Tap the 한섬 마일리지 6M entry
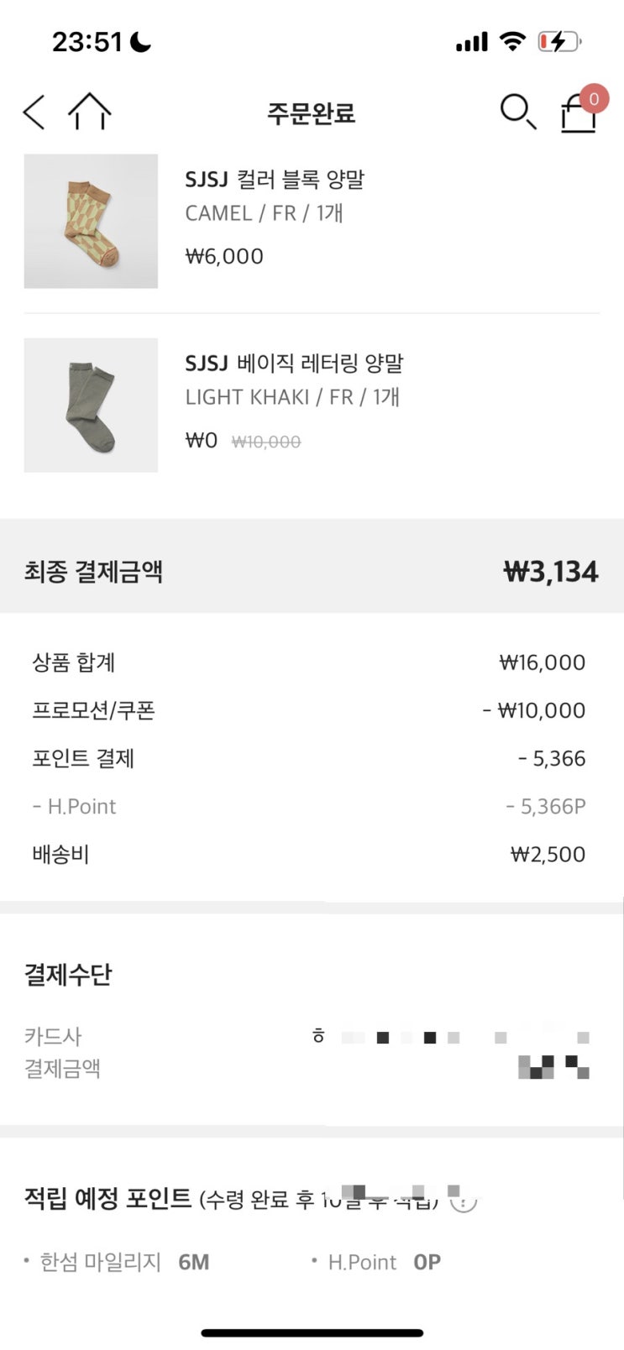Image resolution: width=624 pixels, height=1350 pixels. click(117, 1262)
